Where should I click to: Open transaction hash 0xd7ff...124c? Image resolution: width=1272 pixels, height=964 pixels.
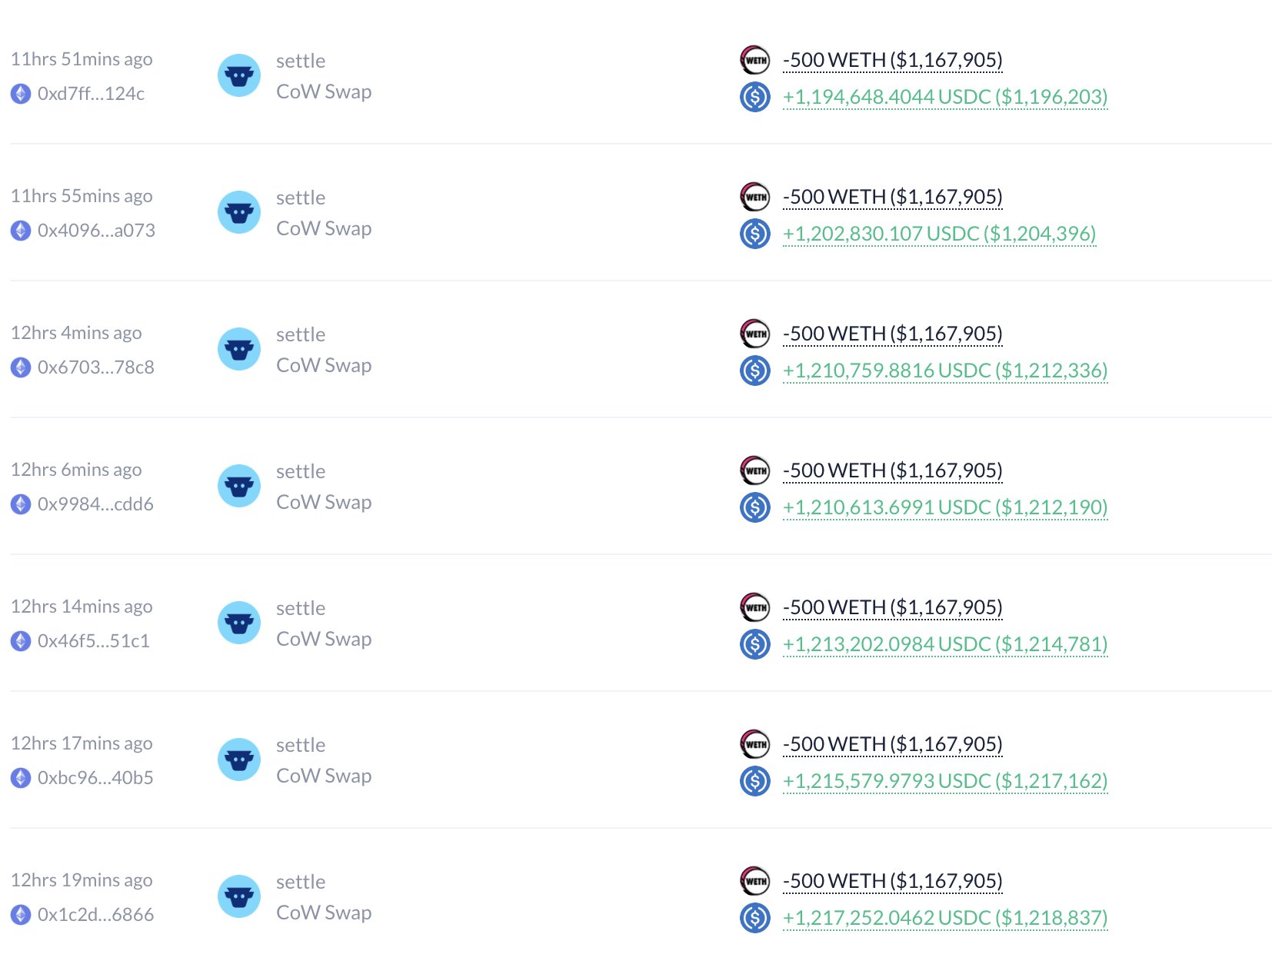point(91,94)
